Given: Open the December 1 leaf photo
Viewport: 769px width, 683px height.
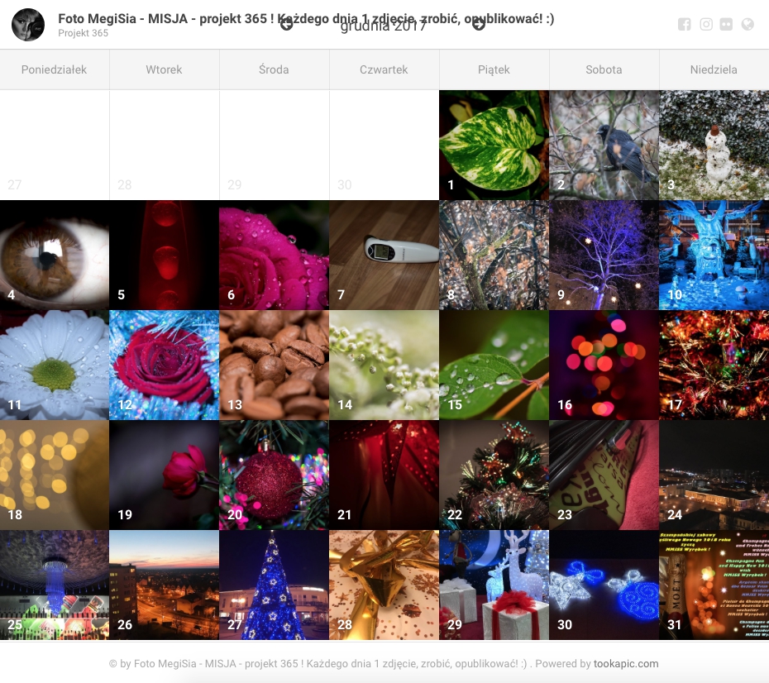Looking at the screenshot, I should click(494, 145).
